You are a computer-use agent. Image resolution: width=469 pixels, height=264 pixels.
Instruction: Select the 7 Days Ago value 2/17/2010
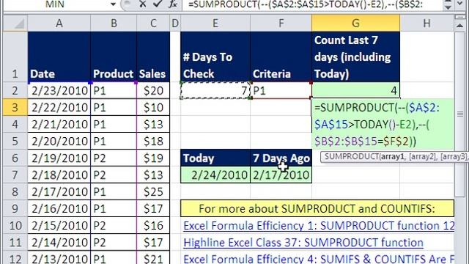[x=281, y=175]
